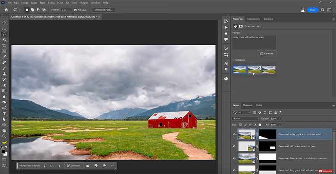Select the Horizontal Type tool

coord(4,114)
